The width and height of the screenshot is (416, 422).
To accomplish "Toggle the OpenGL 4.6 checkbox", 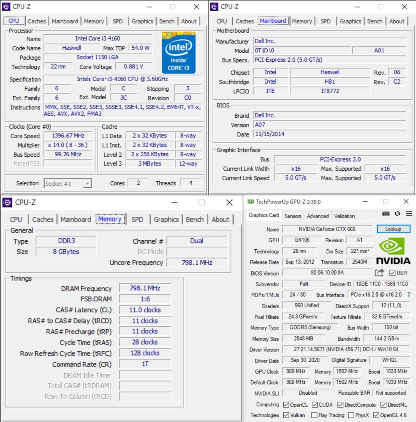I will click(x=376, y=415).
